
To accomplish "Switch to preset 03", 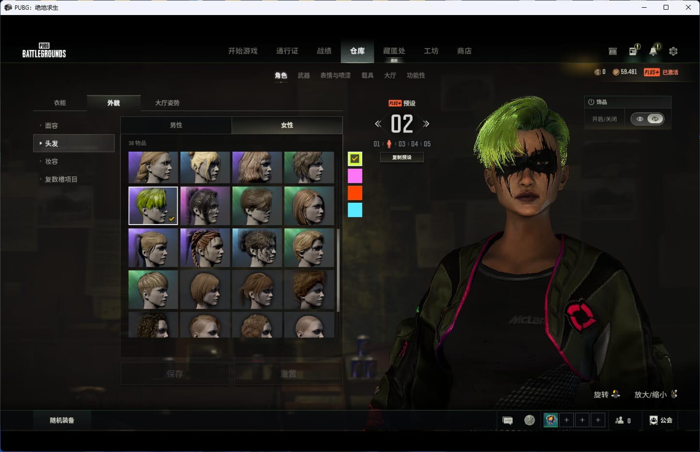I will (402, 144).
